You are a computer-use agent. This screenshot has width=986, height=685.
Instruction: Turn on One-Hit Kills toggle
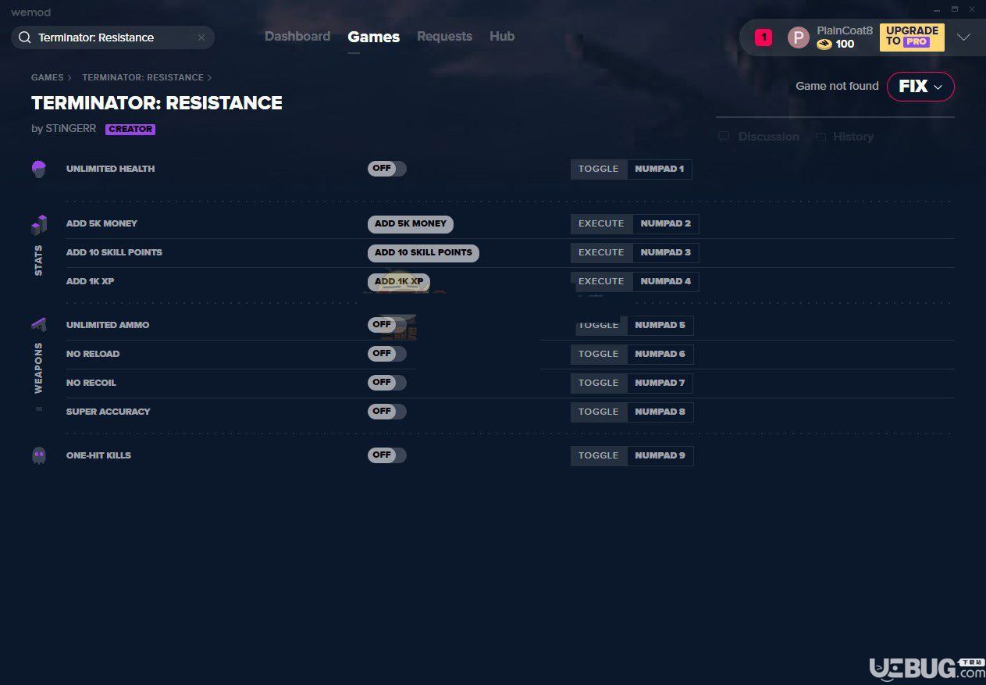pos(387,455)
